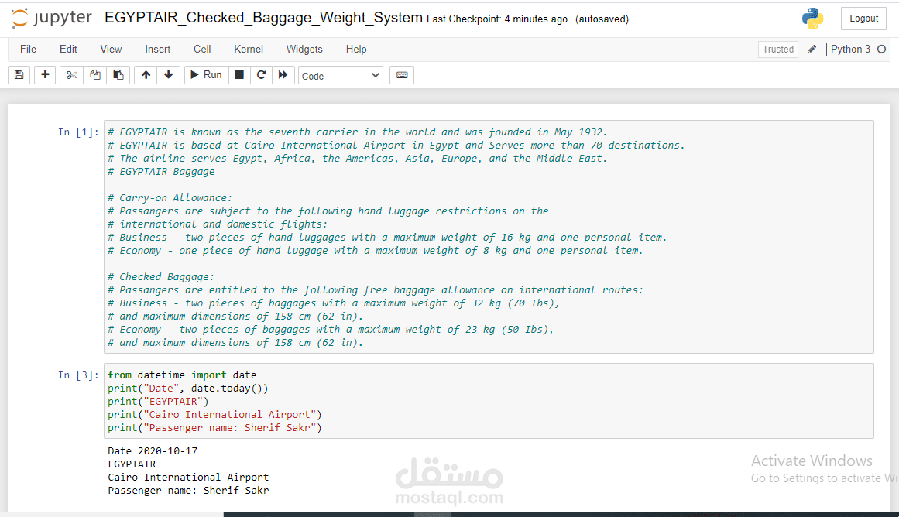Click the Jupyter logo

(x=52, y=18)
